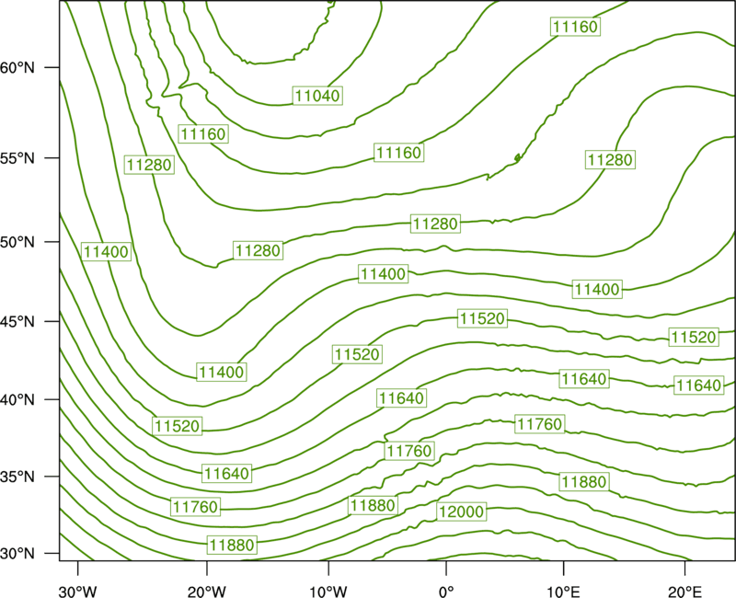Select the 60°N latitude axis label

tap(17, 68)
